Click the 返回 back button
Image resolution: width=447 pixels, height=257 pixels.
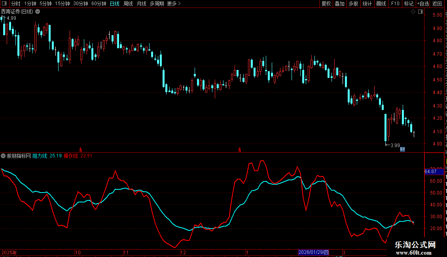(x=437, y=4)
